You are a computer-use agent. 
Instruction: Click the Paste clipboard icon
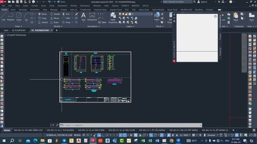236,17
